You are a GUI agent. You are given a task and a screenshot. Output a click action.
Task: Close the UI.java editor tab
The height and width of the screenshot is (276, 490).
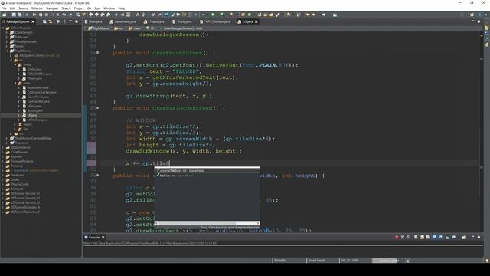[256, 22]
